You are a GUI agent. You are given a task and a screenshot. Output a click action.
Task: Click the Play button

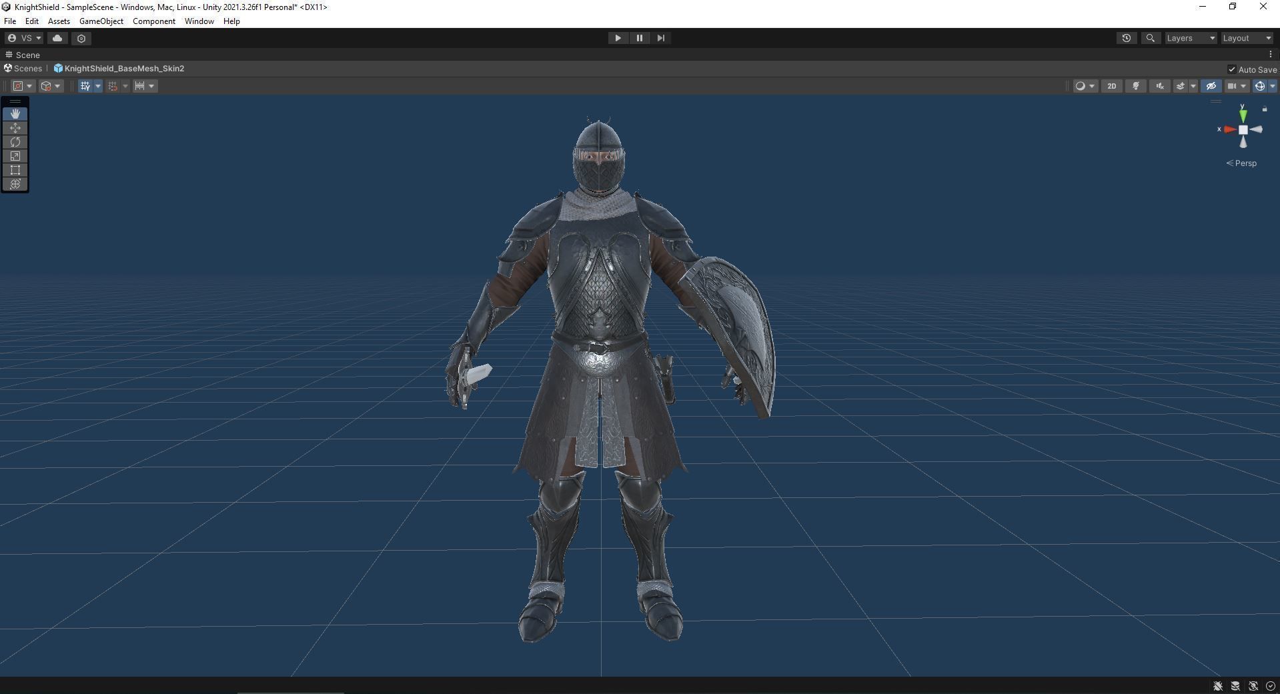618,38
